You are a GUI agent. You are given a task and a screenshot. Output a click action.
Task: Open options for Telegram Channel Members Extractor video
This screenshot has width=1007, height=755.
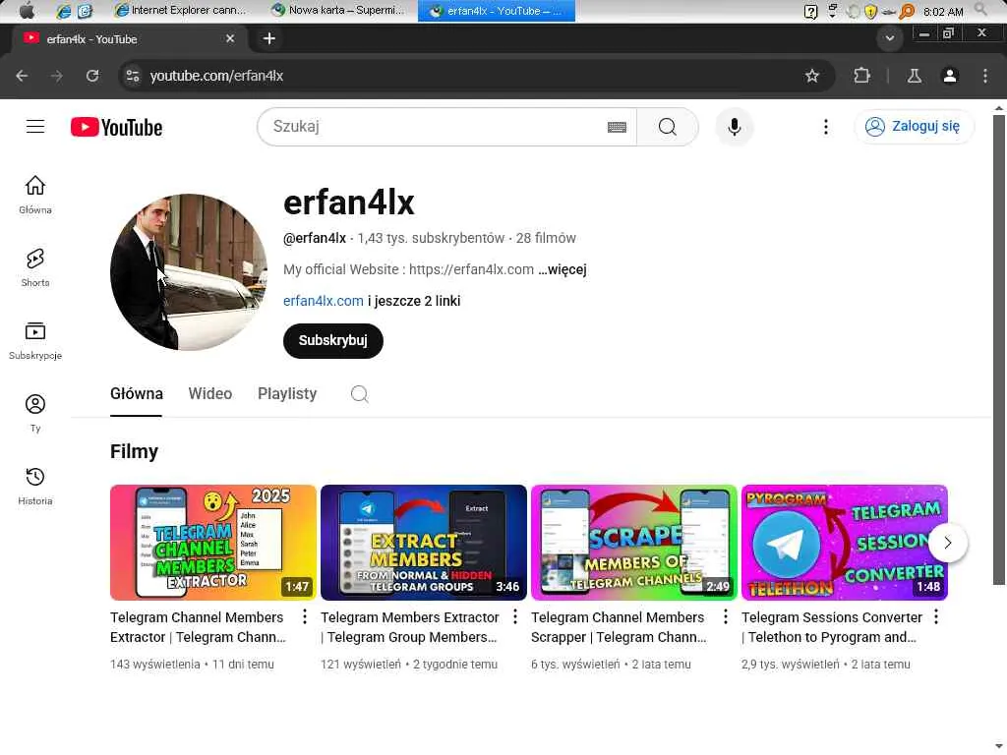point(305,617)
